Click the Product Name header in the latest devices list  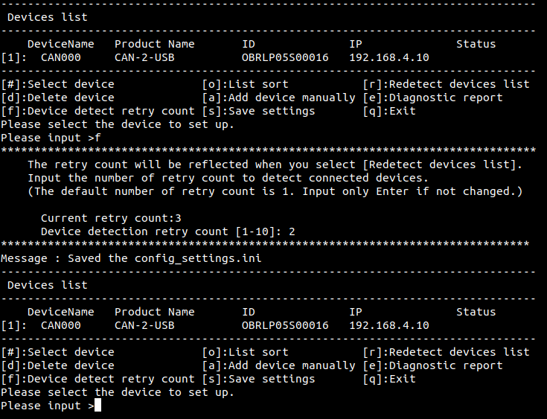coord(155,312)
